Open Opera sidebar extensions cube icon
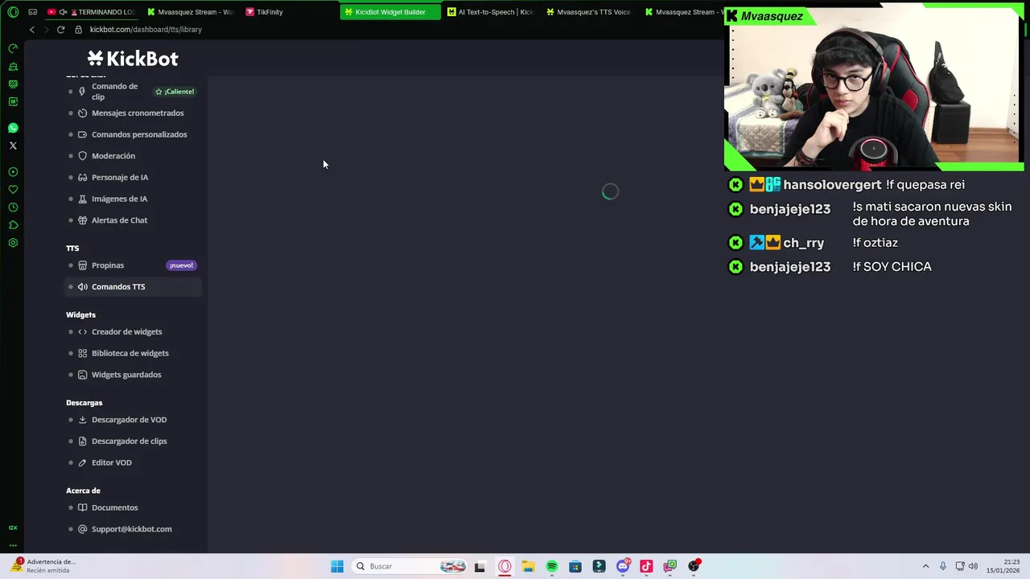The width and height of the screenshot is (1030, 579). (13, 225)
